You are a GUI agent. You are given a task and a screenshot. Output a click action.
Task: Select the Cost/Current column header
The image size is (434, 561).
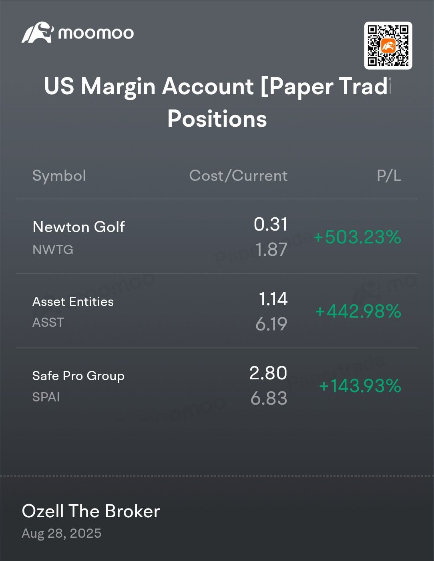click(238, 176)
